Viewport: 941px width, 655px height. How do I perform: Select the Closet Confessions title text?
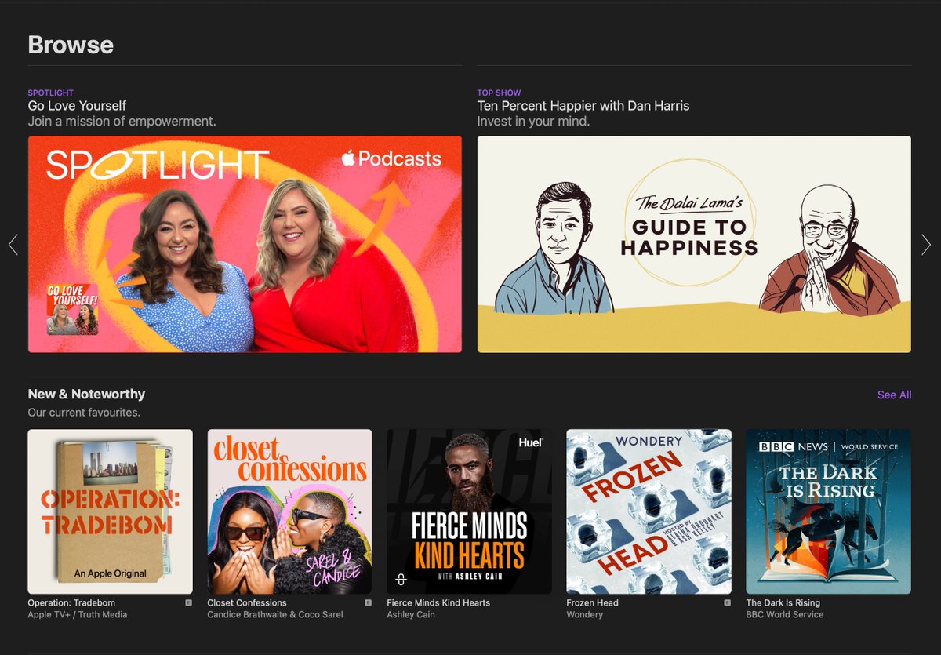click(x=247, y=603)
